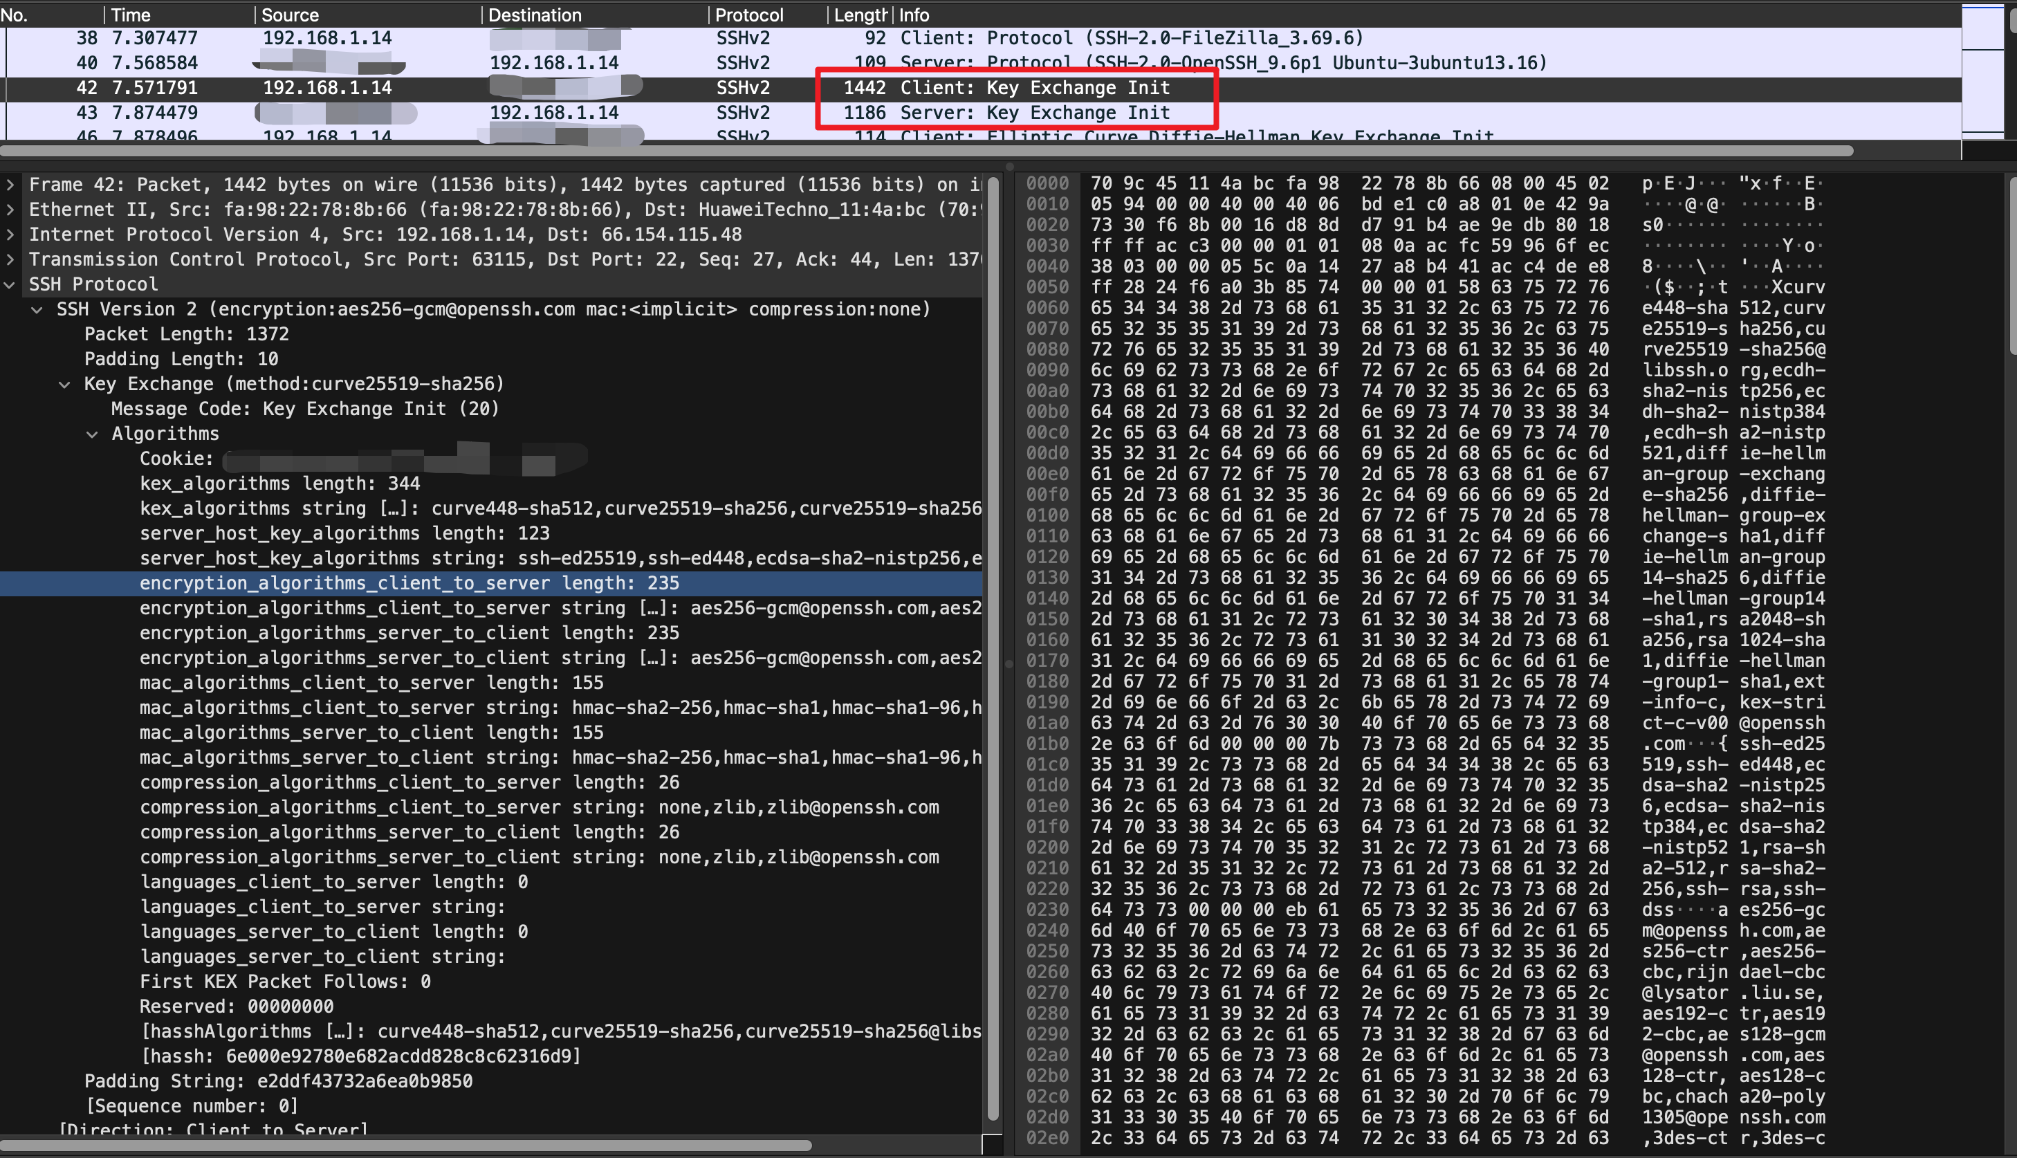Sort packets by the No. column
2017x1158 pixels.
pyautogui.click(x=51, y=15)
